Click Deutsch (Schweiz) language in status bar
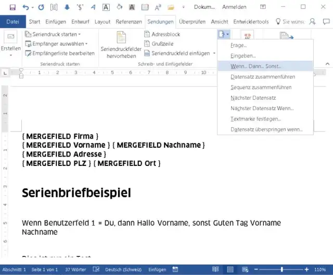333x275 pixels. [123, 269]
